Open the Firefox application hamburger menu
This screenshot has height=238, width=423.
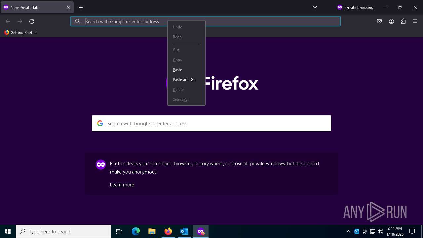pyautogui.click(x=415, y=21)
